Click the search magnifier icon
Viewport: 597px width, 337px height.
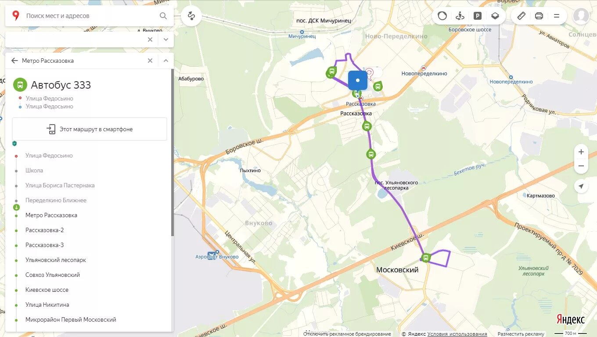pos(163,16)
